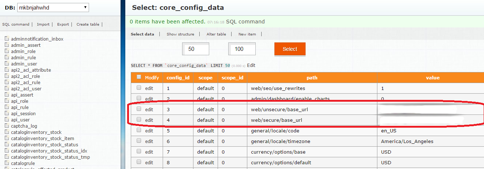Open the Export menu item
The height and width of the screenshot is (169, 484).
(x=63, y=25)
